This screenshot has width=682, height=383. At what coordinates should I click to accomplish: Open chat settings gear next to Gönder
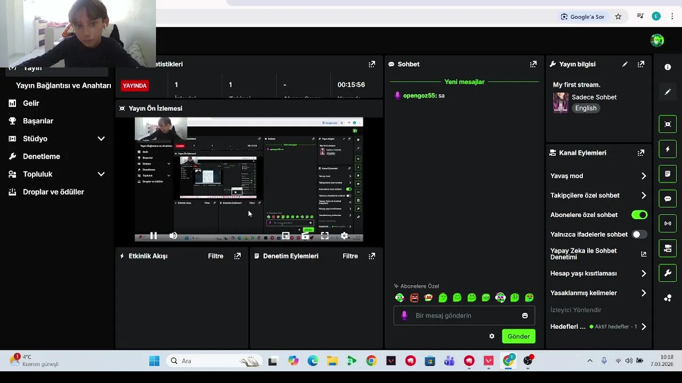492,336
